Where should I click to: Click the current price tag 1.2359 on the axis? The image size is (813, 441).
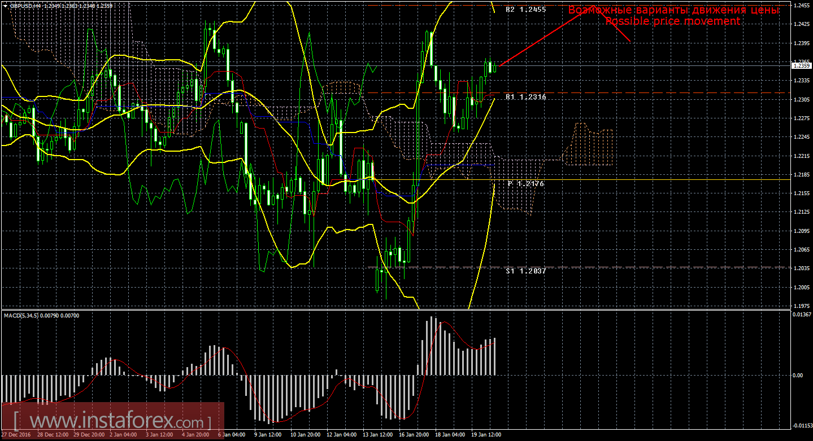[801, 65]
